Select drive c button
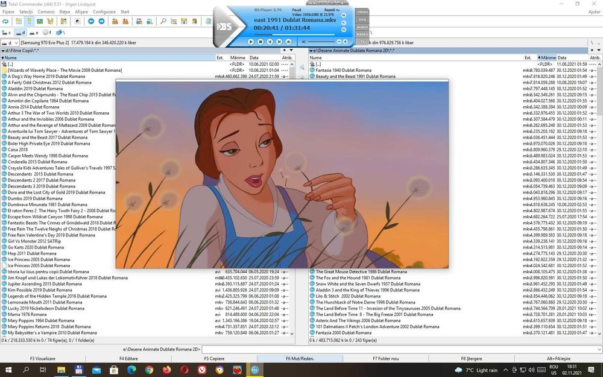The width and height of the screenshot is (603, 377). coord(7,33)
